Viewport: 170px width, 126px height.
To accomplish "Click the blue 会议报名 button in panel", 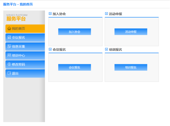I will tap(75, 67).
